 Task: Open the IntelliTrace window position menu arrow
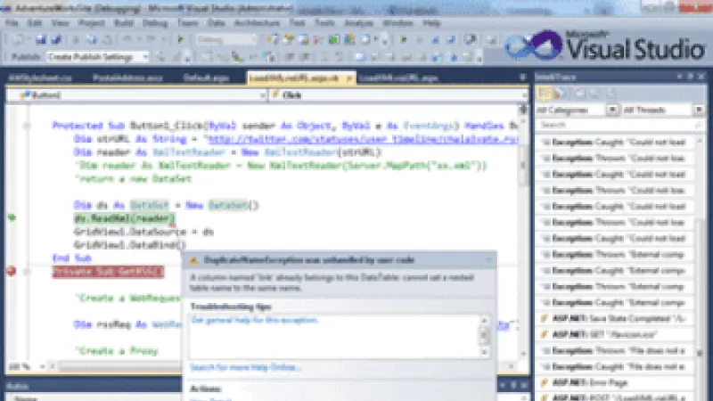tap(679, 77)
